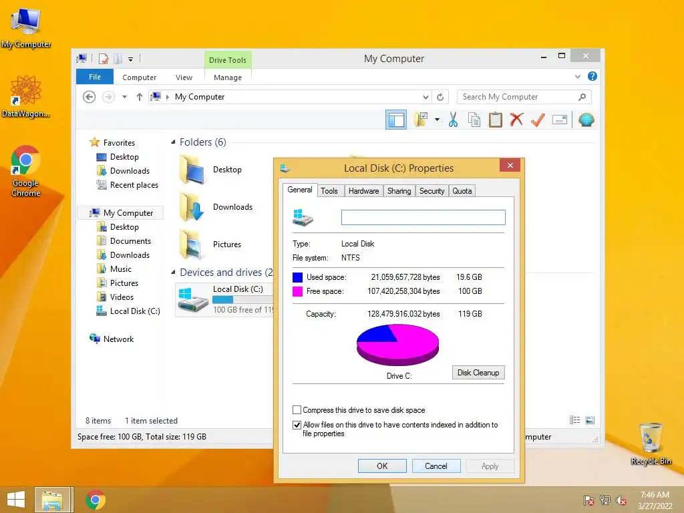
Task: Open recent locations dropdown arrow
Action: pyautogui.click(x=124, y=97)
